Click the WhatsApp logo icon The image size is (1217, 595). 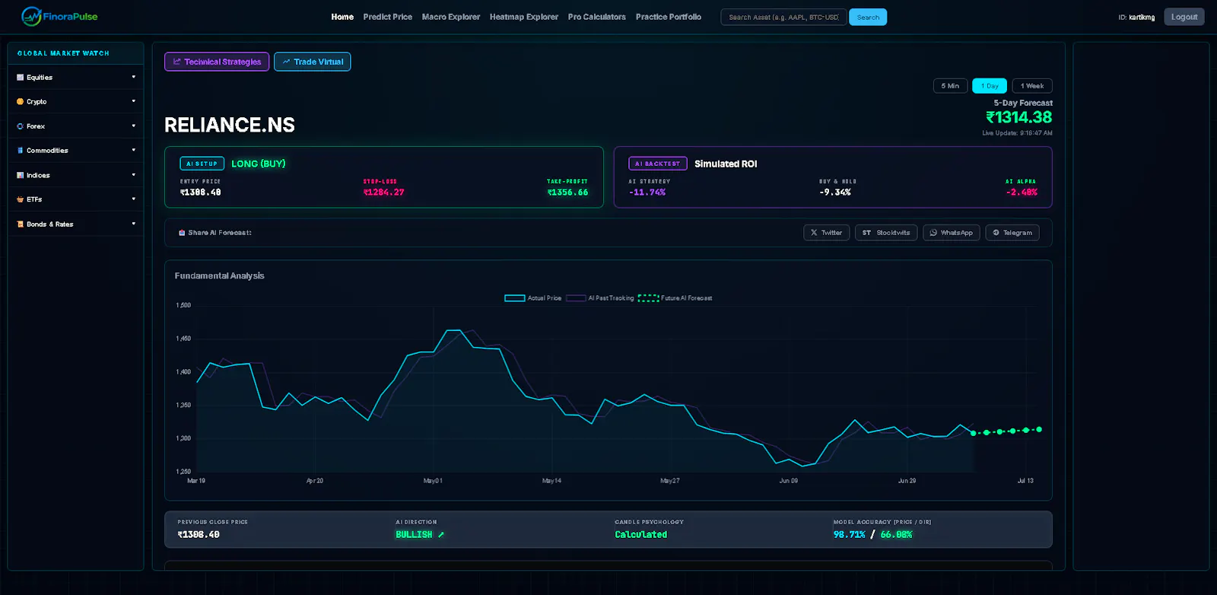(x=933, y=233)
